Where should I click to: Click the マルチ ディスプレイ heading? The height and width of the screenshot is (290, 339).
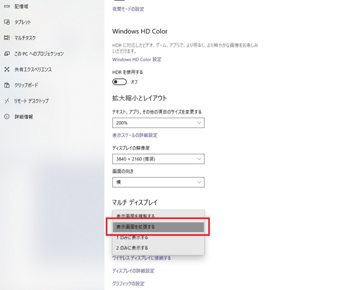point(135,202)
